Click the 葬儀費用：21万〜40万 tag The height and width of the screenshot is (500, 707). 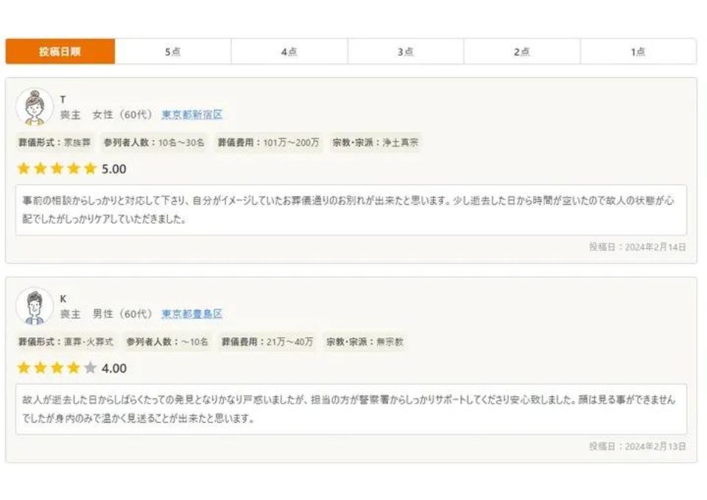(x=266, y=342)
